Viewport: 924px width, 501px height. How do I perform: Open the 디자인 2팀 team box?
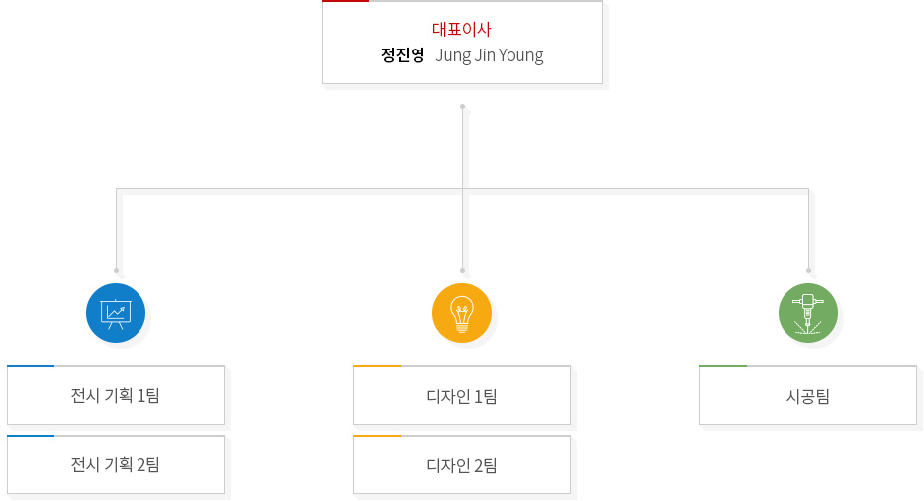coord(462,465)
